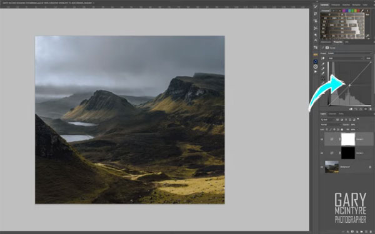Select the black layer mask thumbnail

(348, 153)
